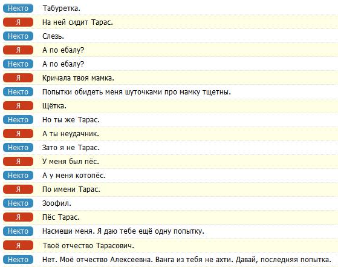This screenshot has height=267, width=338.
Task: Click the Некто badge beside Слезь message
Action: tap(18, 36)
